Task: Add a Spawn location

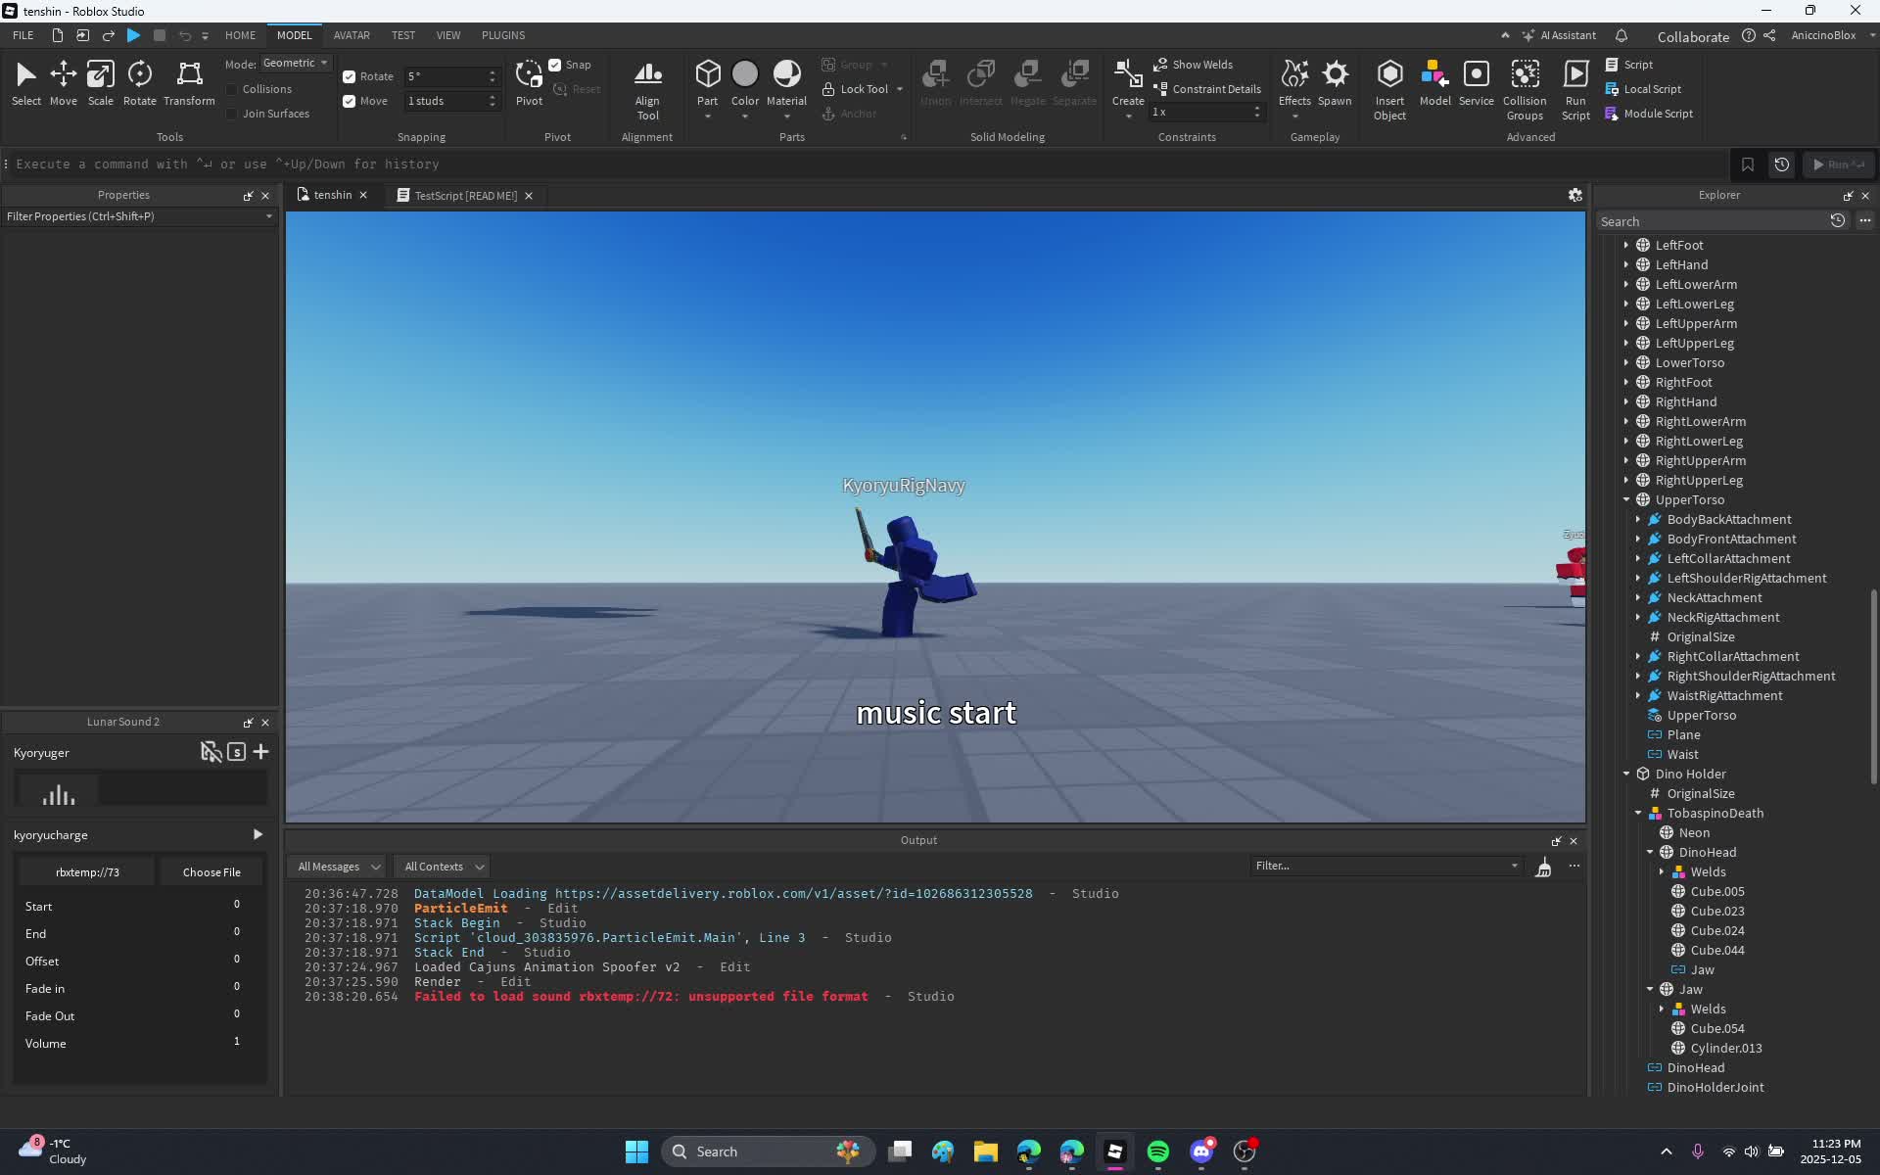Action: tap(1335, 84)
